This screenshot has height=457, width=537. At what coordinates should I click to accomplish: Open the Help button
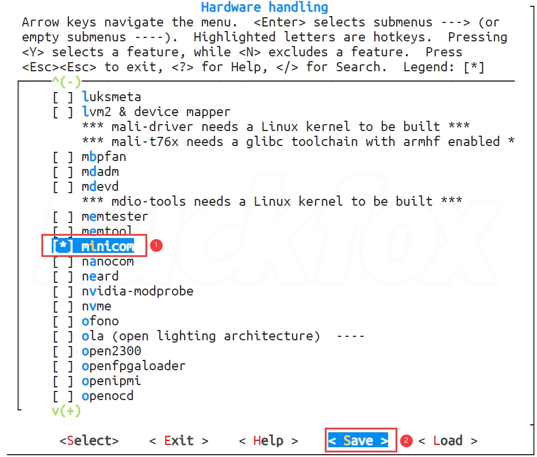click(268, 440)
